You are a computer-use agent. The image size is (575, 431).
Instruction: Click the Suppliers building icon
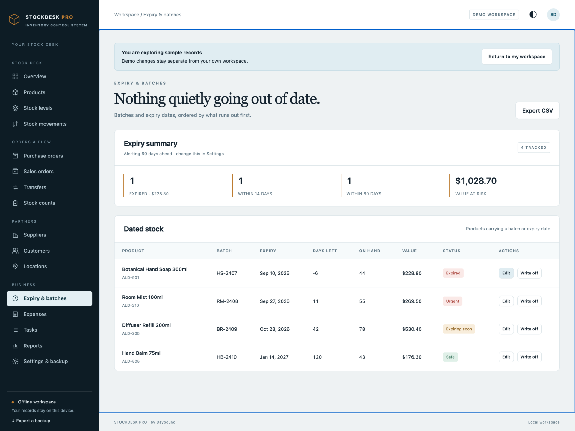15,235
